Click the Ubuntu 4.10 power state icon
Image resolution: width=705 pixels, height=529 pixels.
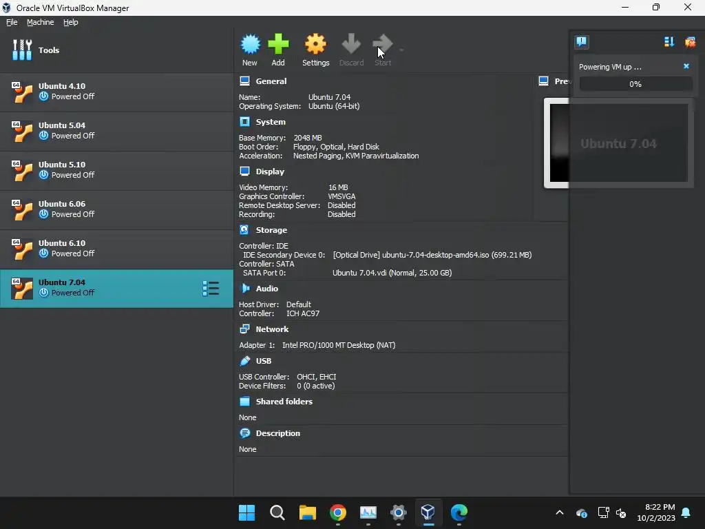pyautogui.click(x=43, y=96)
